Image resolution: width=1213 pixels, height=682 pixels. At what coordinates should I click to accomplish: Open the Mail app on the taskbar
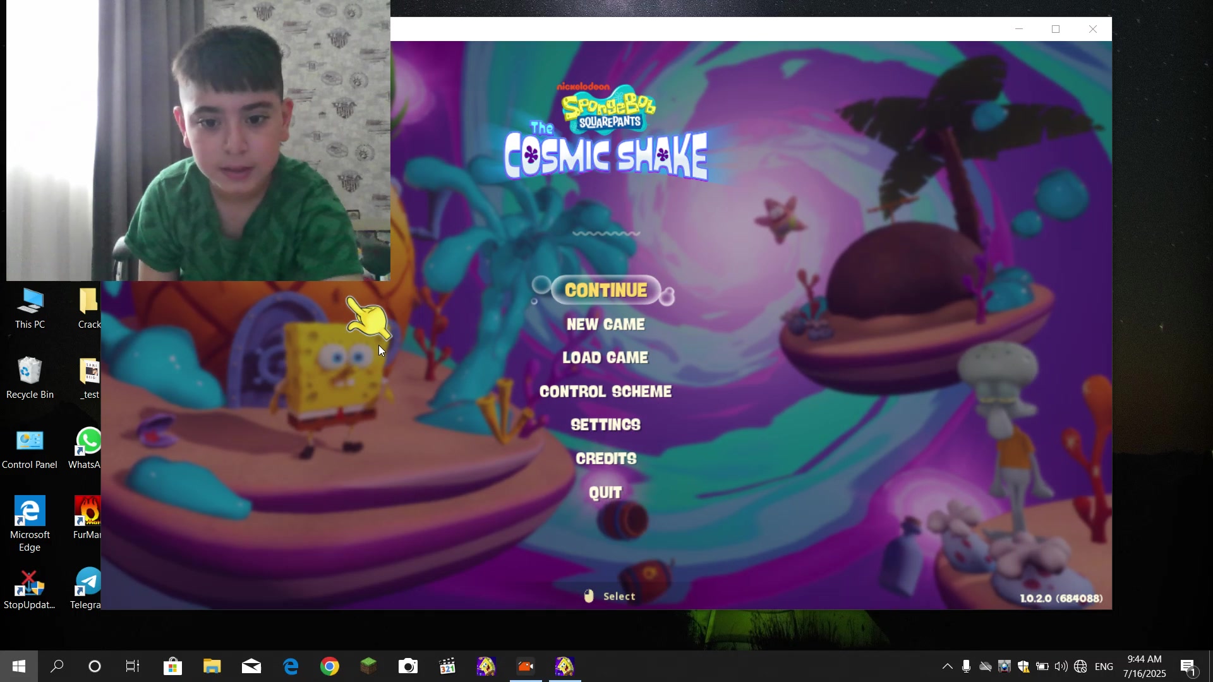pos(251,666)
